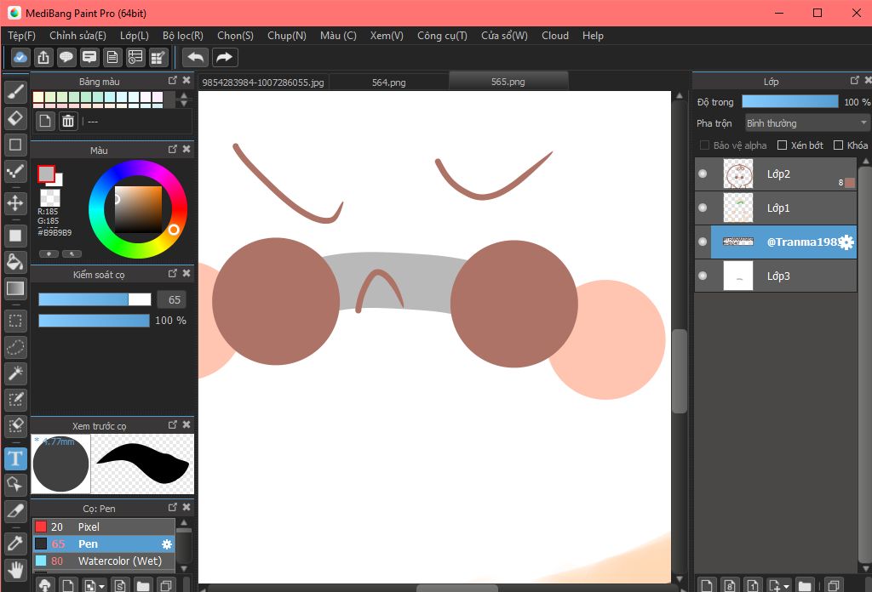Check the Khóa lock checkbox
The image size is (872, 592).
(x=838, y=145)
